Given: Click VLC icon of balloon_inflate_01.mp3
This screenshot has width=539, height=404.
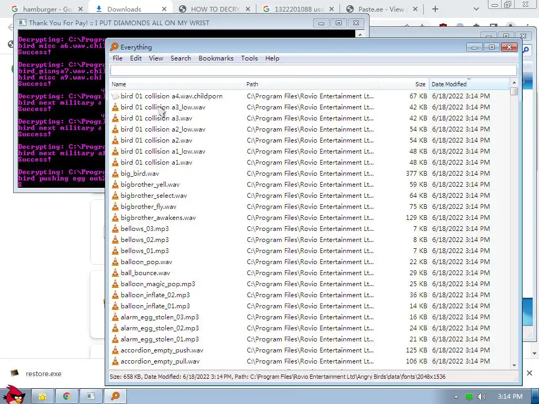Looking at the screenshot, I should [115, 306].
